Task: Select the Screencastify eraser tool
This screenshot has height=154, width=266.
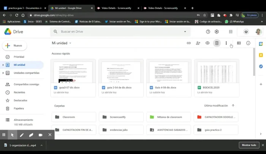Action: pyautogui.click(x=31, y=135)
